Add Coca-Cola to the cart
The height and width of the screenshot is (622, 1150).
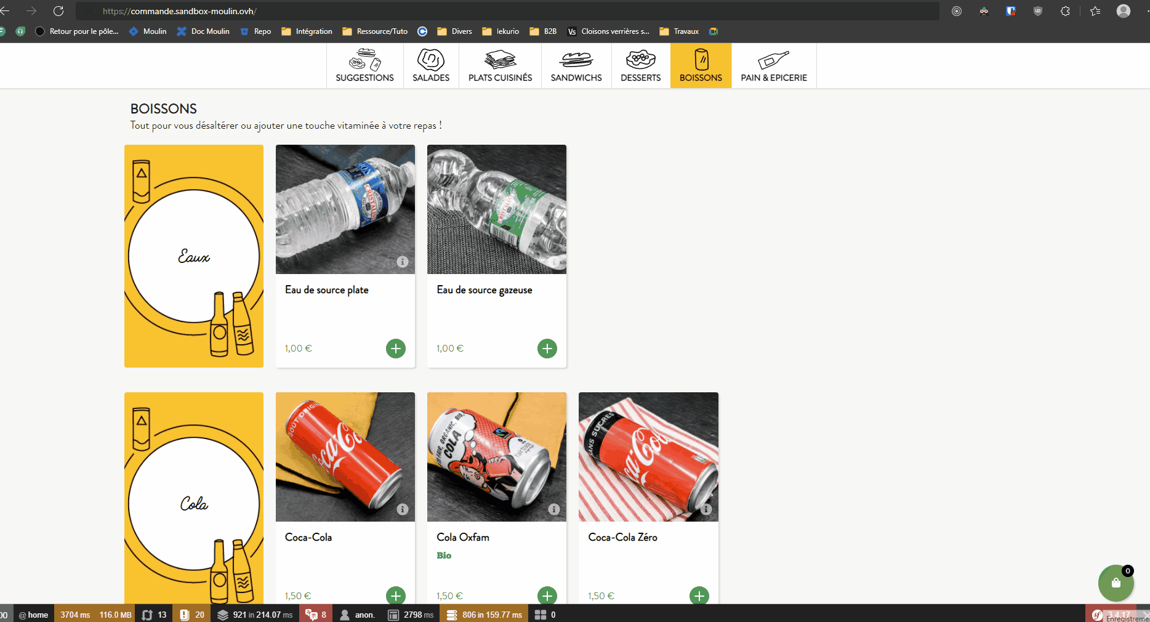click(x=396, y=596)
